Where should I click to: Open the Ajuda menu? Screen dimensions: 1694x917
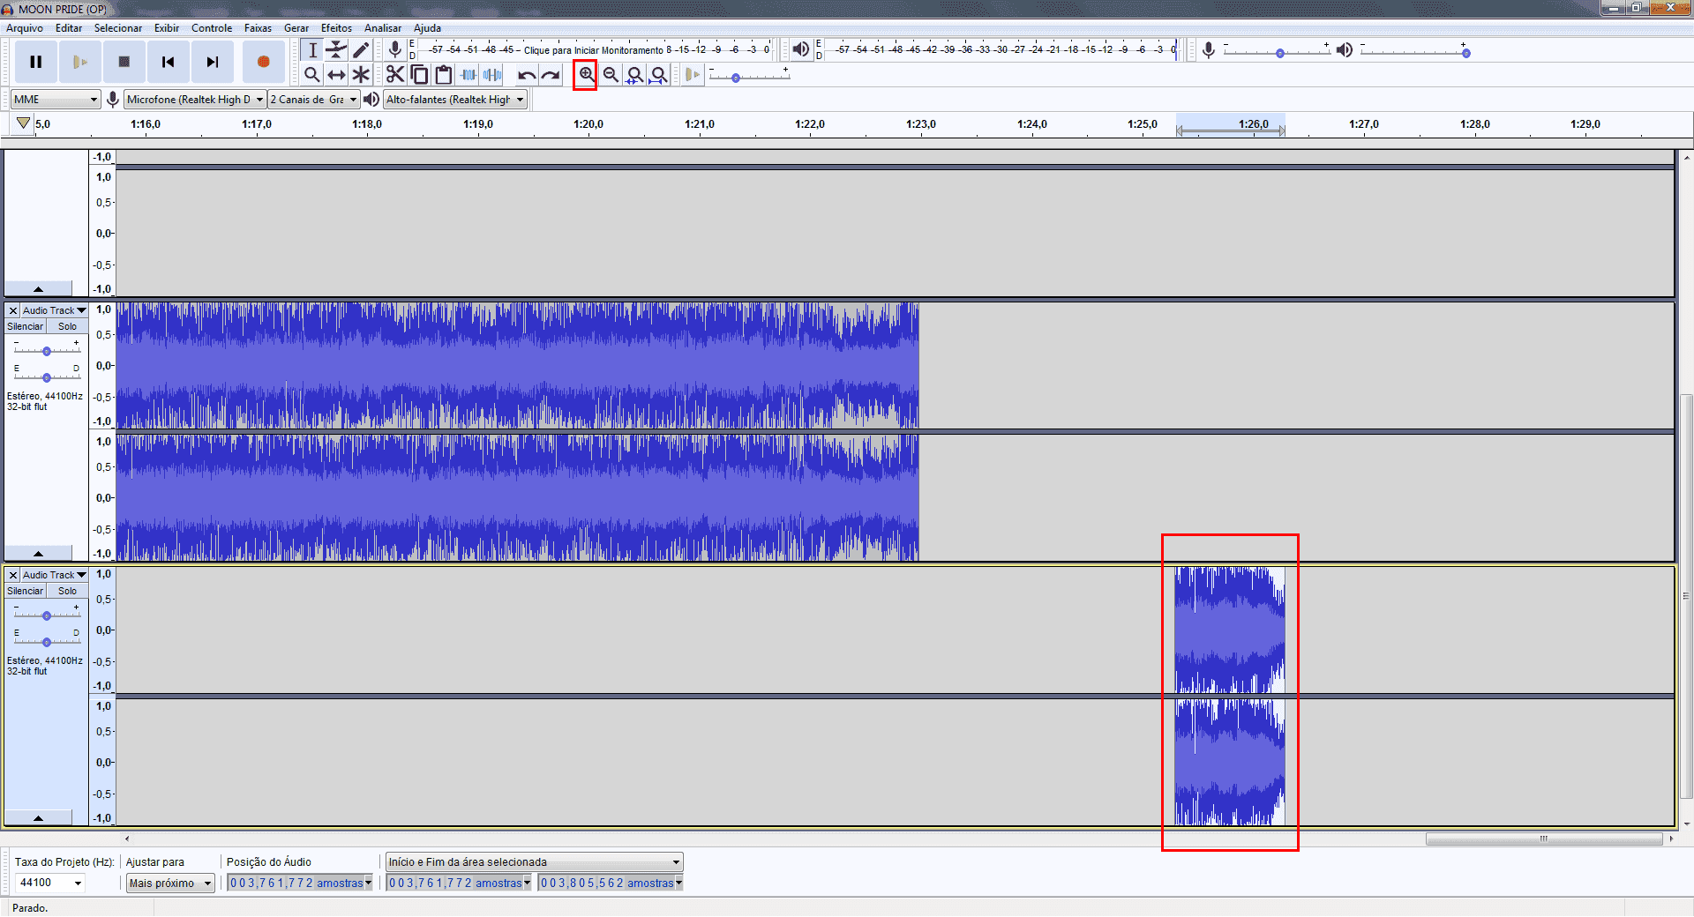427,28
